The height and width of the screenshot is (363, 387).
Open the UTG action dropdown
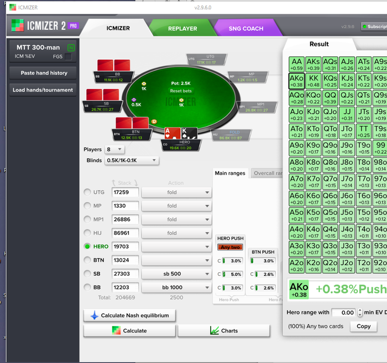(x=177, y=192)
